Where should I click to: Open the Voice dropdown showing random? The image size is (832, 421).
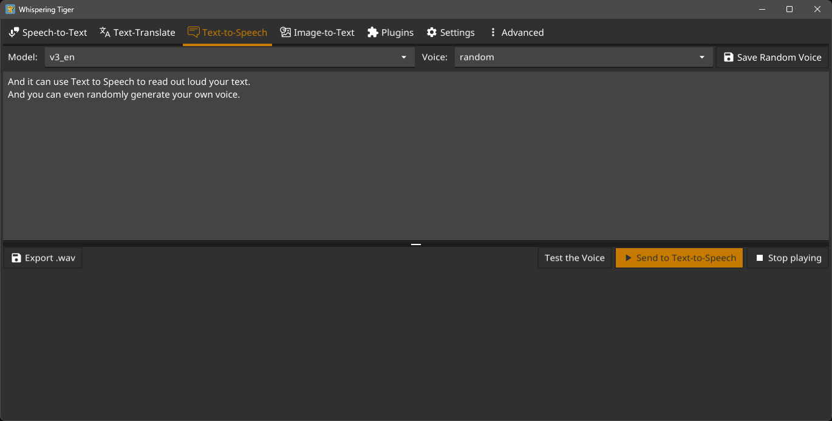583,57
